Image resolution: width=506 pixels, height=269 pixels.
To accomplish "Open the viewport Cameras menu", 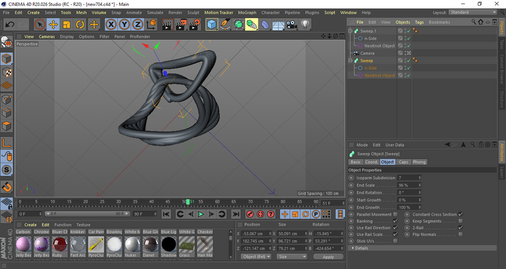I will (47, 36).
